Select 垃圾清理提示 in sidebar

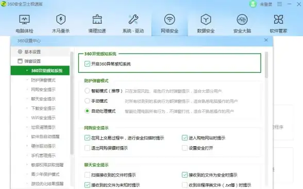43,127
